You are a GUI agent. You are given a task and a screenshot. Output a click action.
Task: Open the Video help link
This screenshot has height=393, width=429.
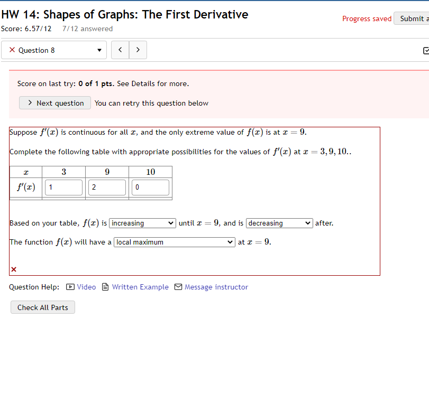[86, 287]
